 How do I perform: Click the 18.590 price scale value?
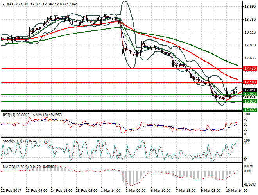(250, 6)
